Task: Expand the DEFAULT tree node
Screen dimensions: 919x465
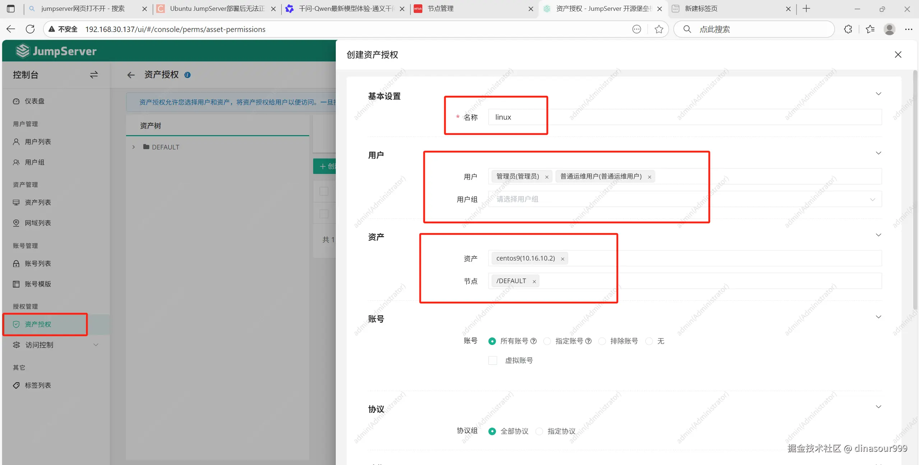Action: pyautogui.click(x=134, y=147)
